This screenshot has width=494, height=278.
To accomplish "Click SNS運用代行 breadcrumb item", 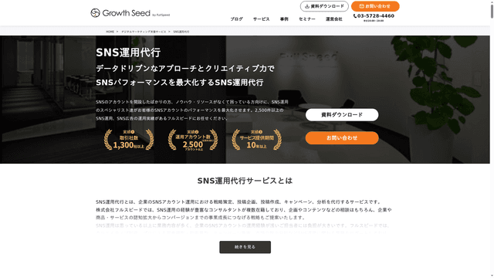I will (x=181, y=32).
